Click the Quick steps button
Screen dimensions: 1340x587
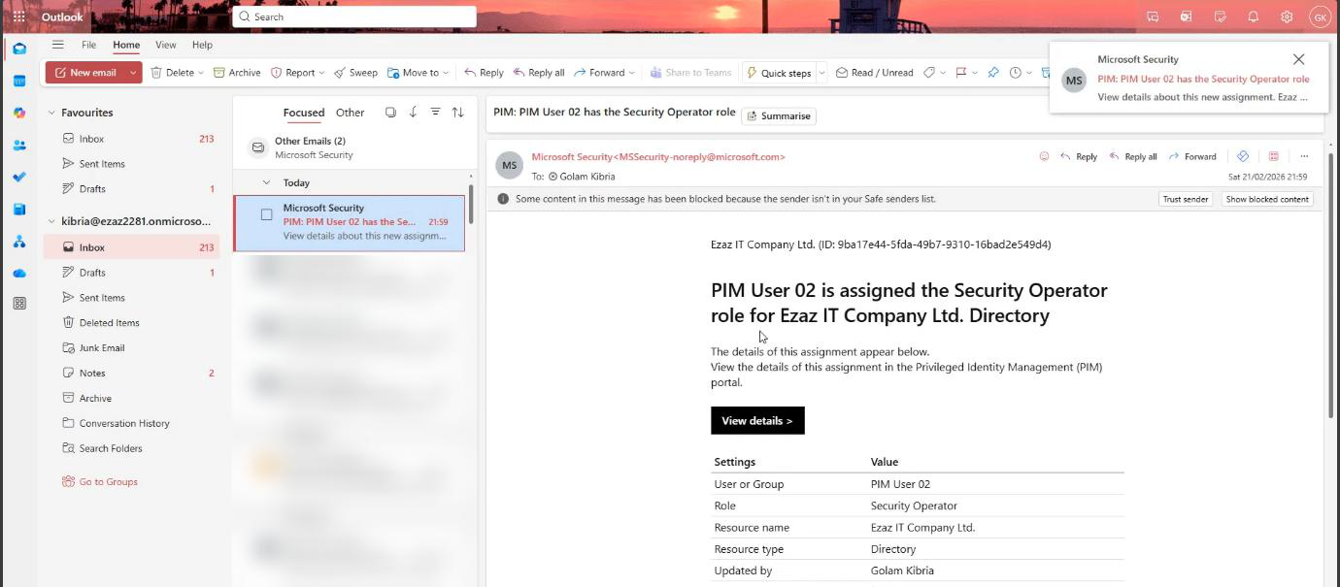(x=778, y=73)
